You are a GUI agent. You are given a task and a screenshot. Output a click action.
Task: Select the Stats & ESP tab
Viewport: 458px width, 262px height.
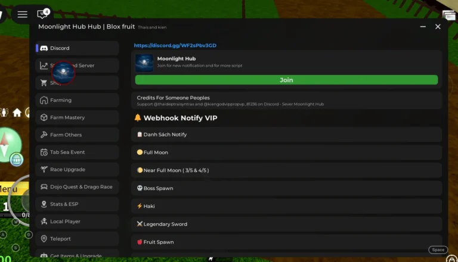point(77,204)
